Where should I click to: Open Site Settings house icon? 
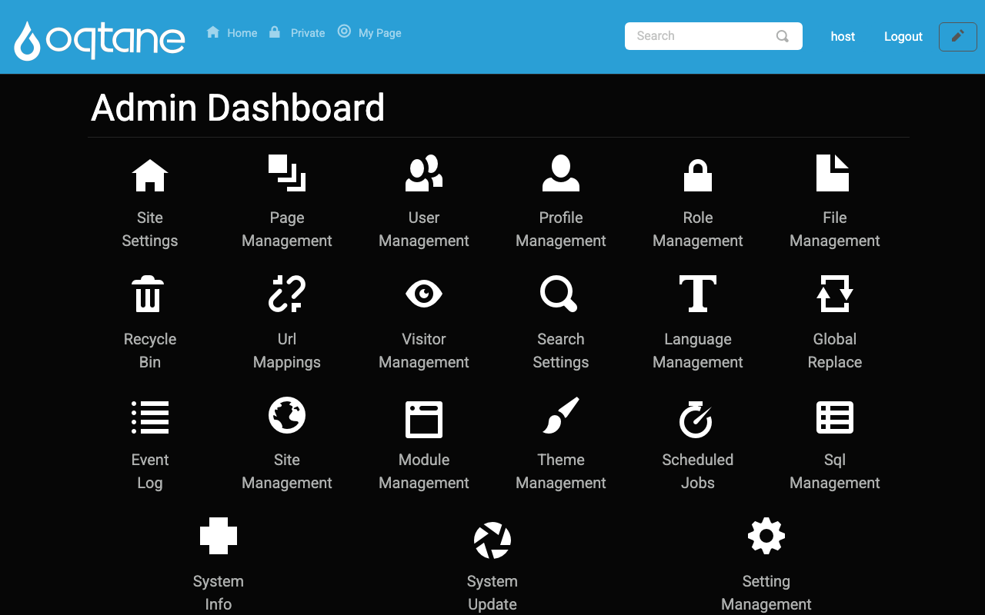pyautogui.click(x=150, y=175)
